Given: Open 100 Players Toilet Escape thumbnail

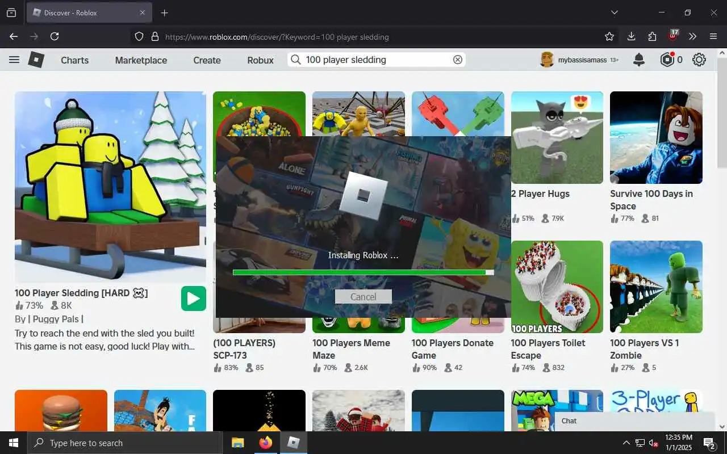Looking at the screenshot, I should tap(557, 287).
